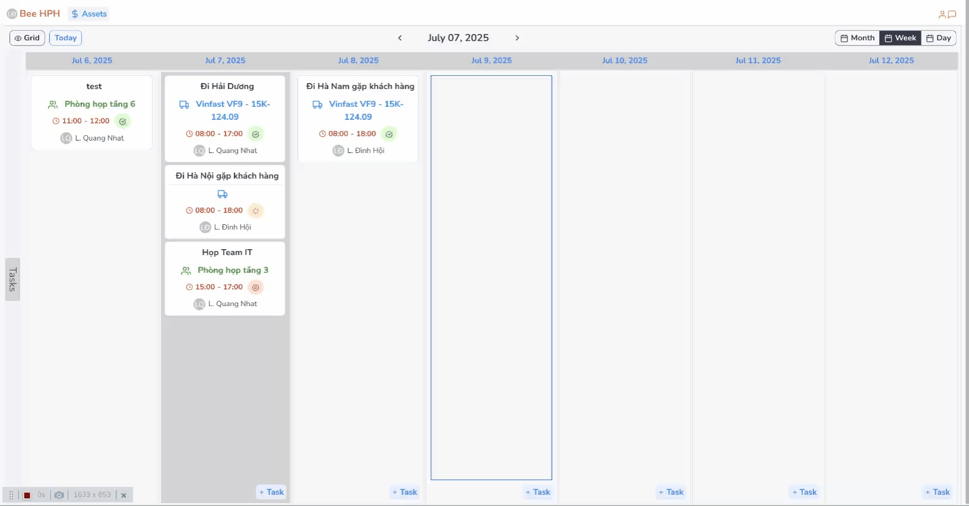
Task: Switch to Day calendar view
Action: 938,38
